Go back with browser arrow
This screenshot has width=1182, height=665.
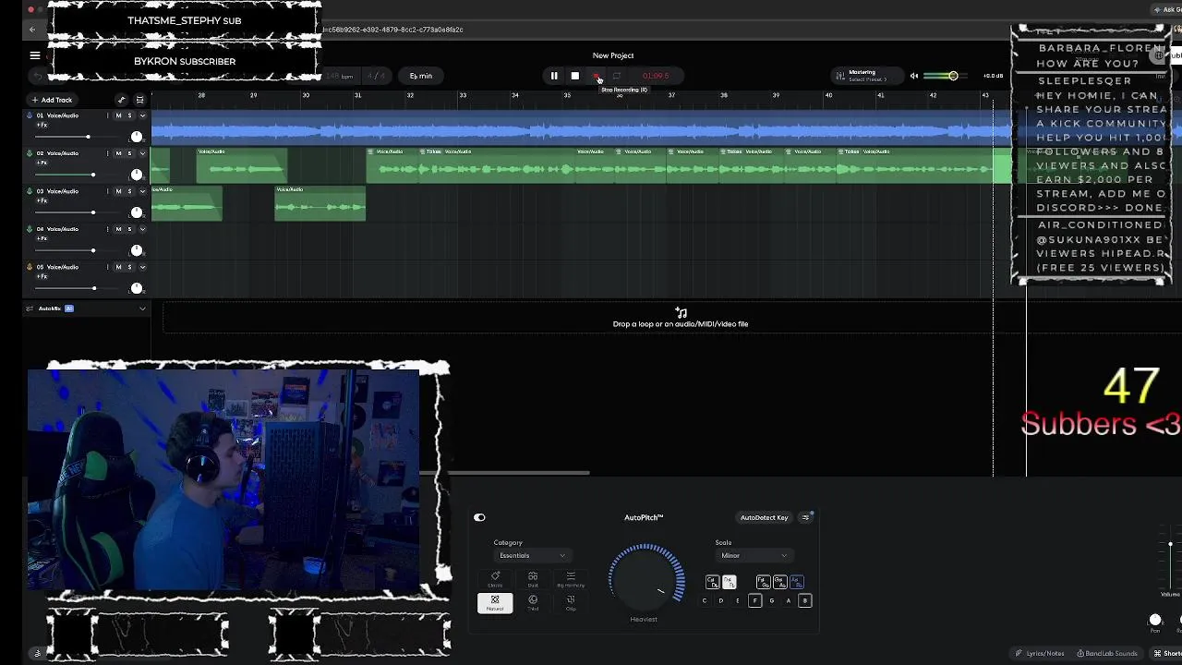32,30
